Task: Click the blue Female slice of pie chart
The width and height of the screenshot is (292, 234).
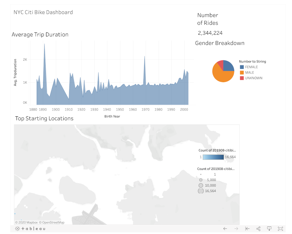Action: (228, 66)
